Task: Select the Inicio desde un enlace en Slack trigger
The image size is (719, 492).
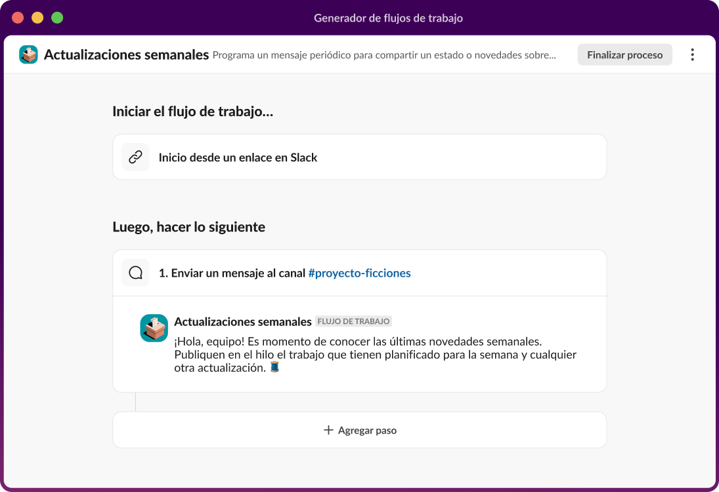Action: click(x=237, y=157)
